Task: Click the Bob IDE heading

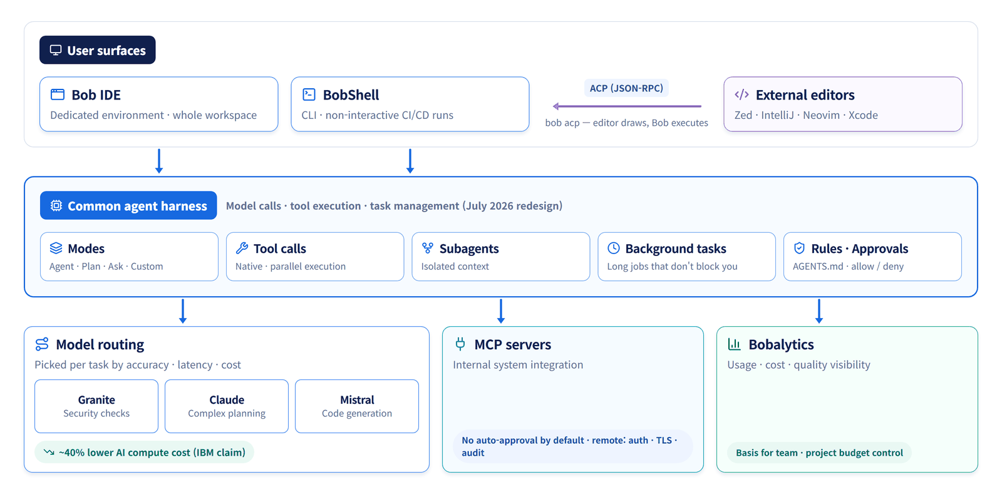Action: 96,95
